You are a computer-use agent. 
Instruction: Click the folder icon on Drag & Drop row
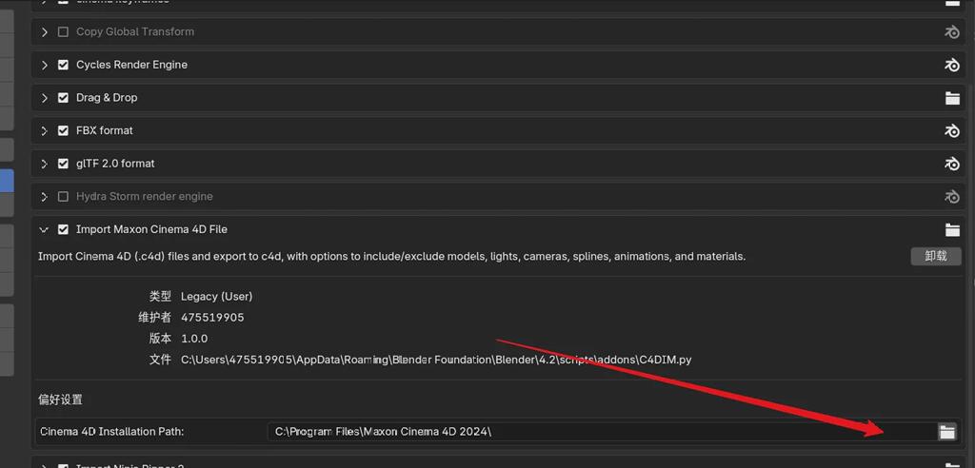coord(952,98)
